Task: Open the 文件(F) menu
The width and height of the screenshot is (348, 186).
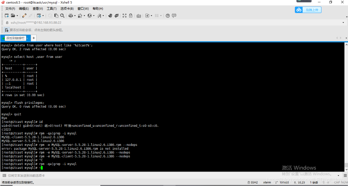Action: pyautogui.click(x=10, y=9)
